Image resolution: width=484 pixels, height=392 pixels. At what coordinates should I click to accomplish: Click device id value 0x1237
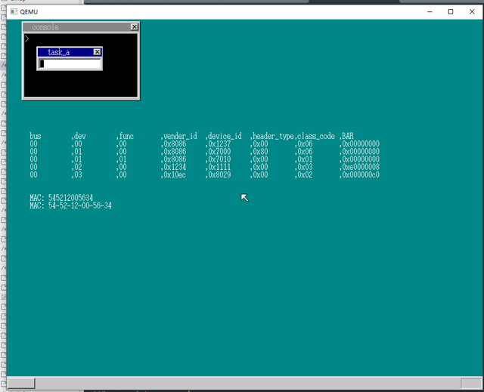(219, 144)
